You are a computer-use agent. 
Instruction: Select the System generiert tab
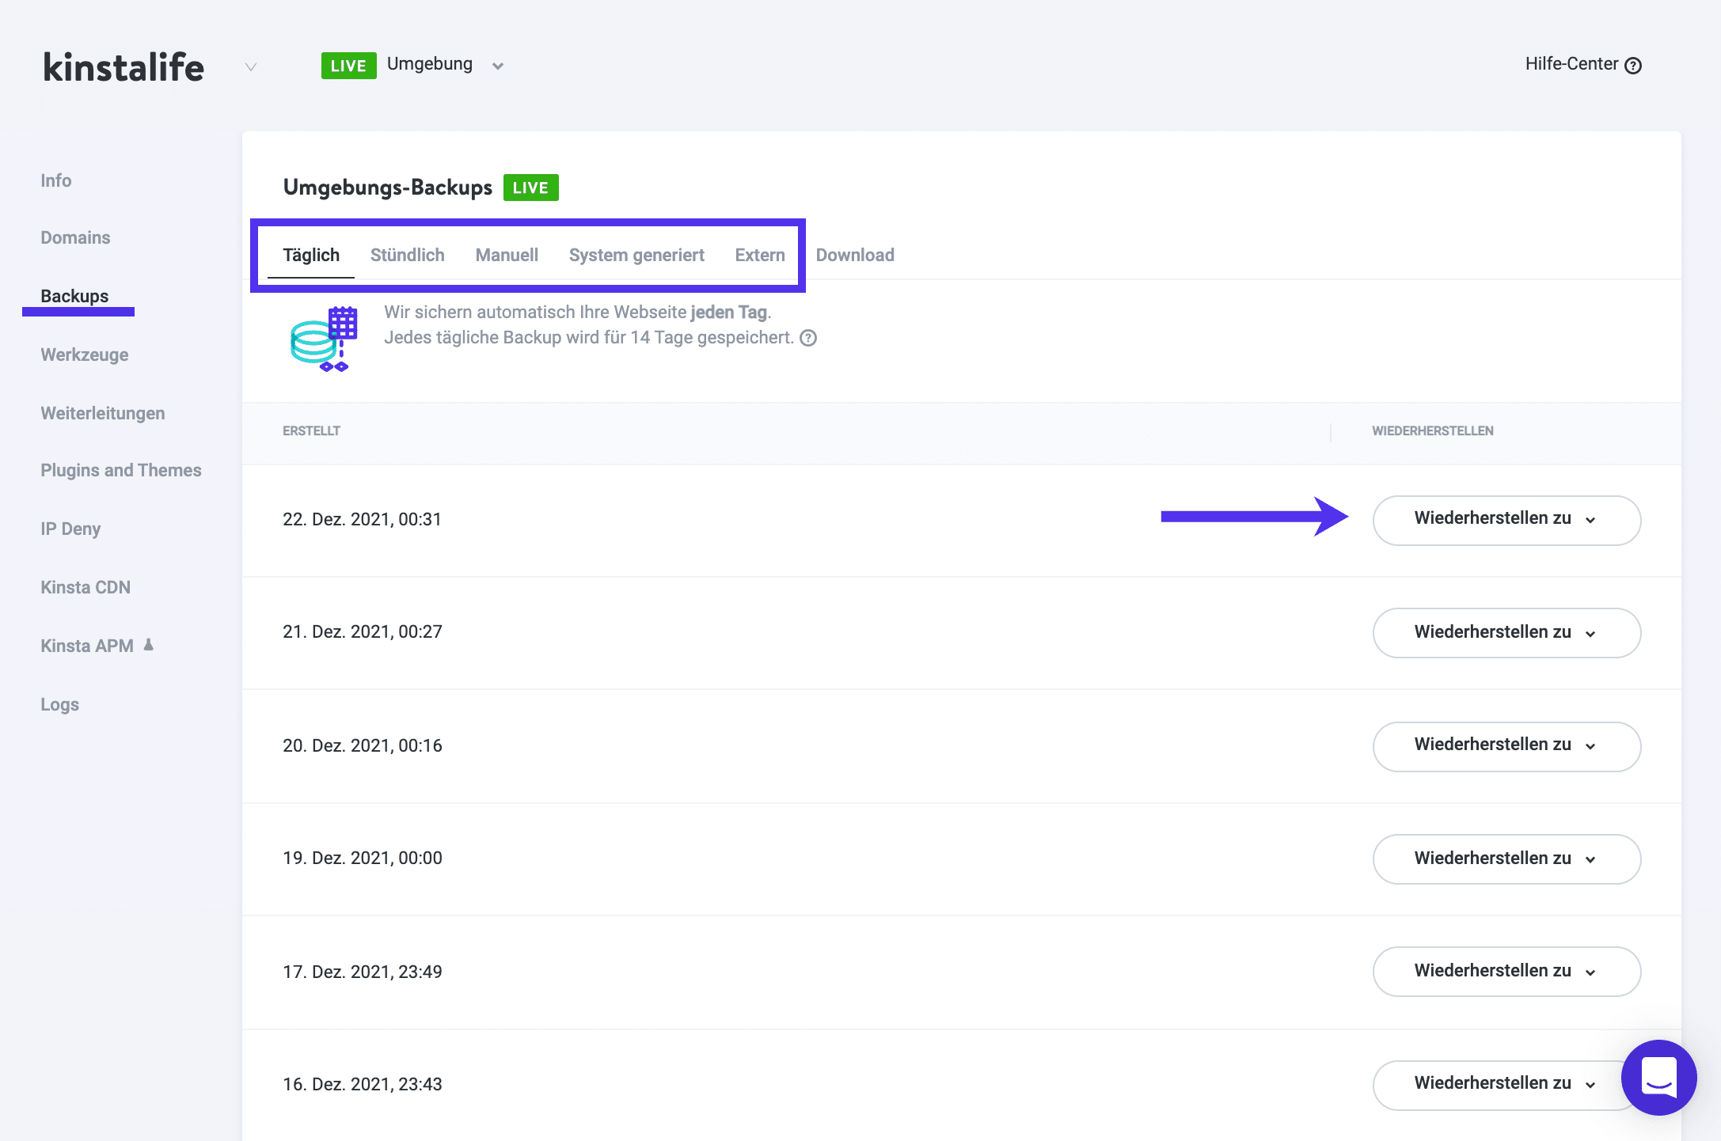click(x=636, y=254)
